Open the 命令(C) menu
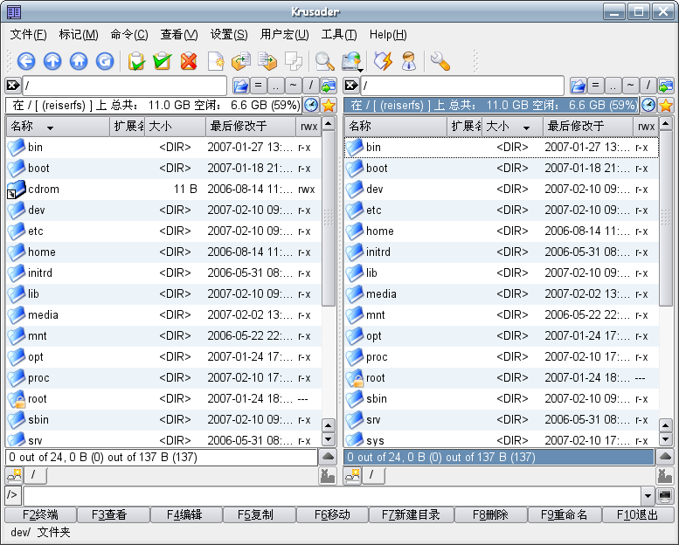The height and width of the screenshot is (545, 679). point(129,34)
